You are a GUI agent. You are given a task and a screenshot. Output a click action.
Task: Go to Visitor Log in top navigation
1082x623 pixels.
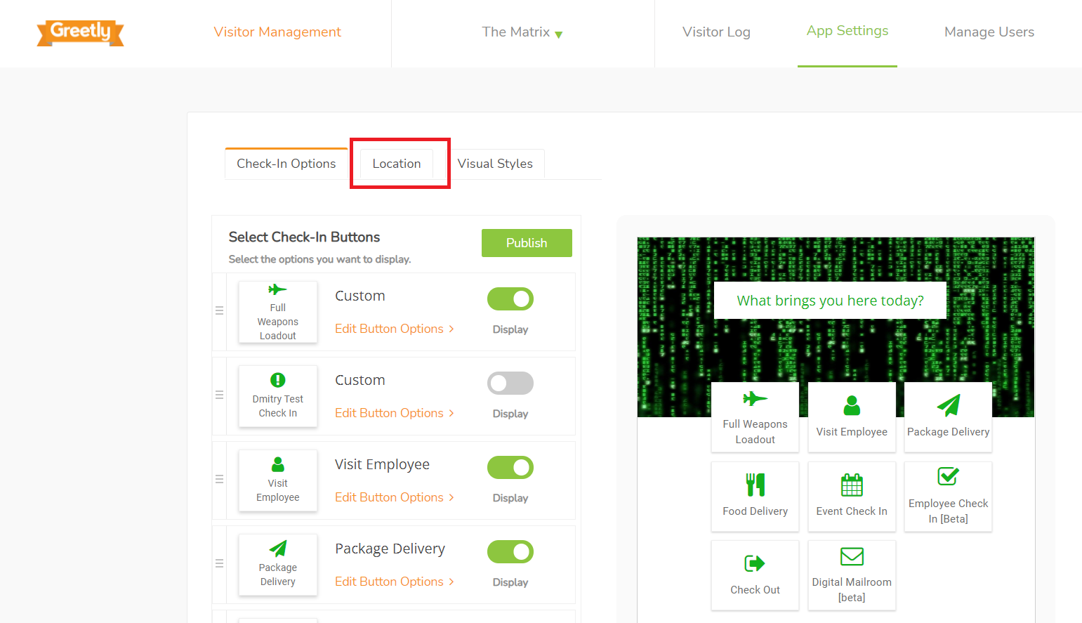[x=716, y=32]
